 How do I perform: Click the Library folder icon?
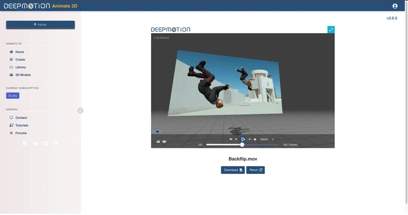point(11,67)
